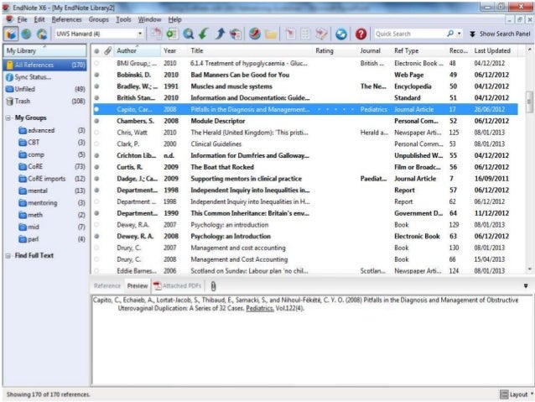The width and height of the screenshot is (535, 402).
Task: Select the CoRE imports group
Action: (46, 179)
